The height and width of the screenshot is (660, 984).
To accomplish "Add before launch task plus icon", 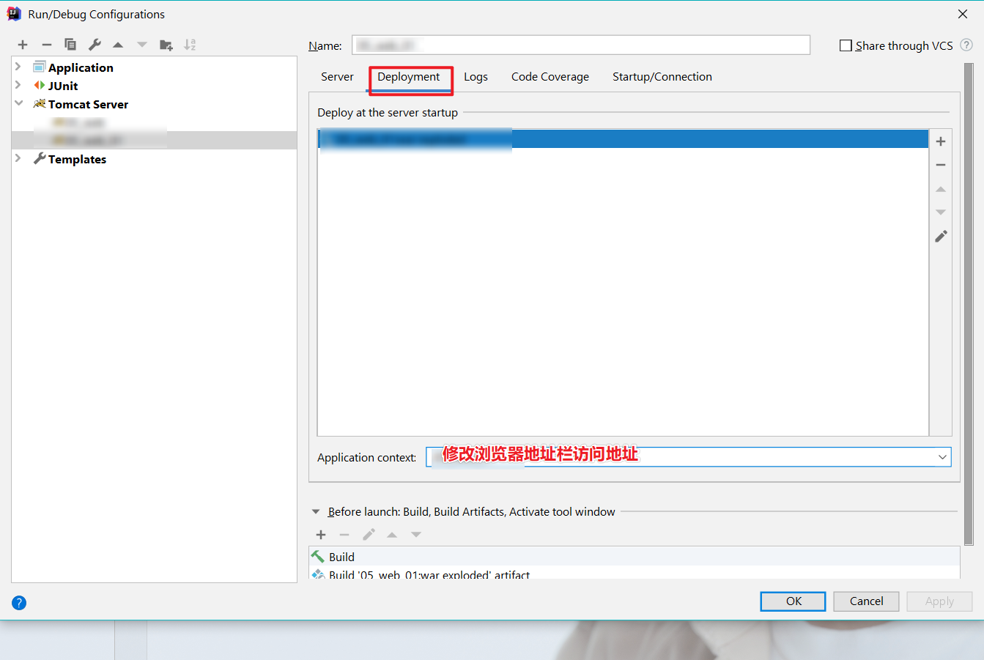I will point(321,535).
